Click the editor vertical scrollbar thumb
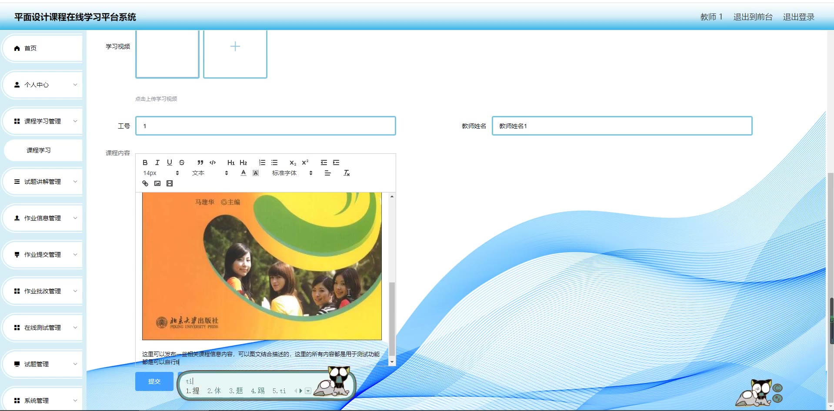834x411 pixels. 392,319
